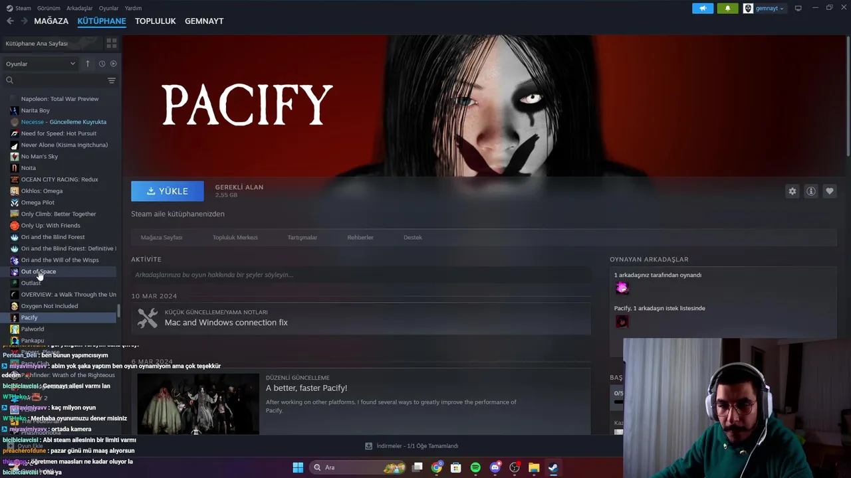Open Tartışmalar link

point(302,237)
